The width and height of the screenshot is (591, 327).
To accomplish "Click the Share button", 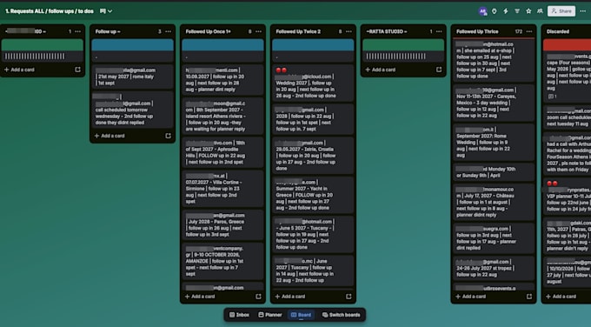I will tap(561, 11).
